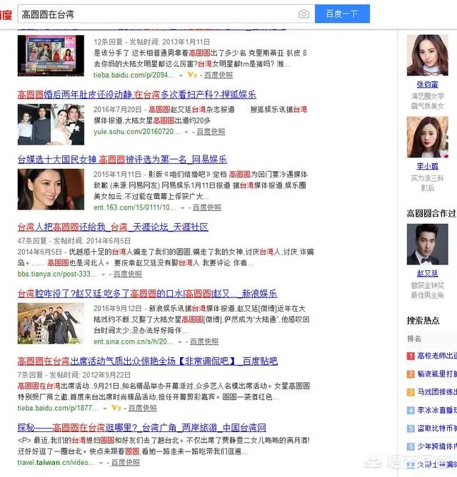Click the ent.163.com/15/0111/10 URL text
457x477 pixels.
135,207
